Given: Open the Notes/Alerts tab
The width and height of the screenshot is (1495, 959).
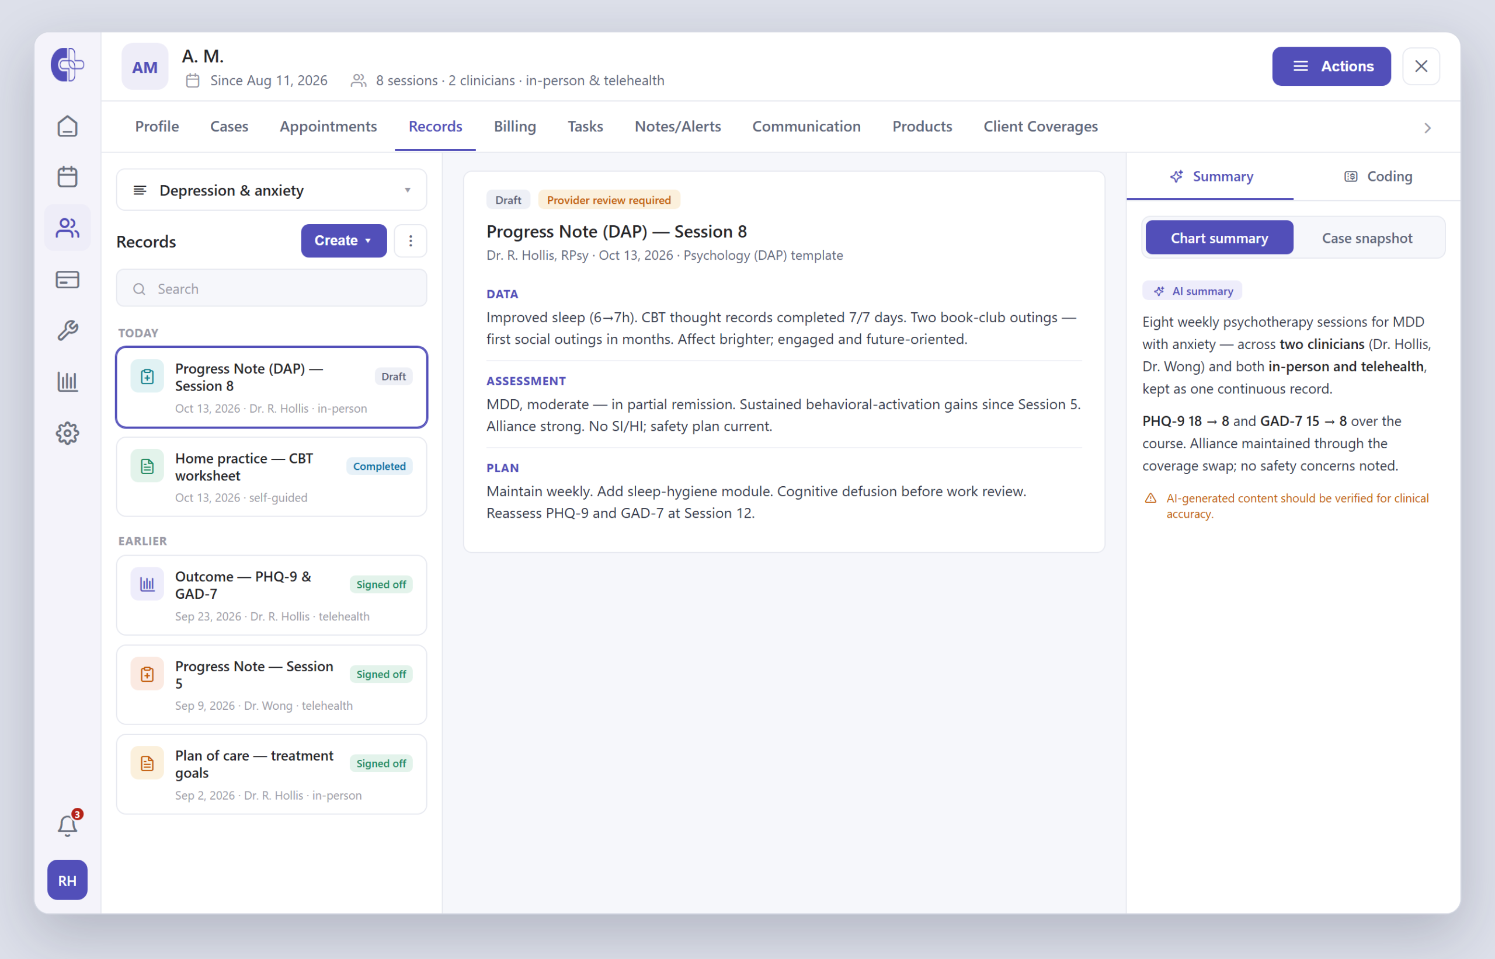Looking at the screenshot, I should pyautogui.click(x=678, y=127).
